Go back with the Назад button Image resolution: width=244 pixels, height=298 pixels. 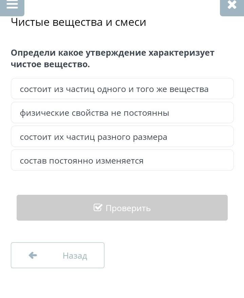tap(58, 255)
